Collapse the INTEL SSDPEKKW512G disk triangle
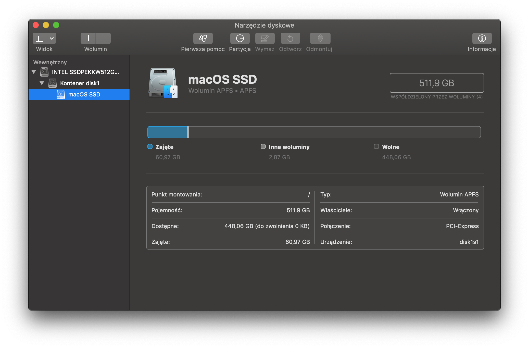This screenshot has width=529, height=348. [34, 72]
